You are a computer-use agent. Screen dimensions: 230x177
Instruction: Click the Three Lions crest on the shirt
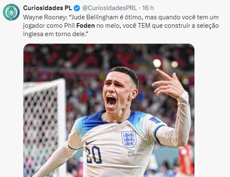pyautogui.click(x=129, y=139)
